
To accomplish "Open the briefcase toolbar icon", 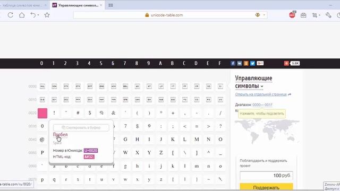I will (x=303, y=15).
